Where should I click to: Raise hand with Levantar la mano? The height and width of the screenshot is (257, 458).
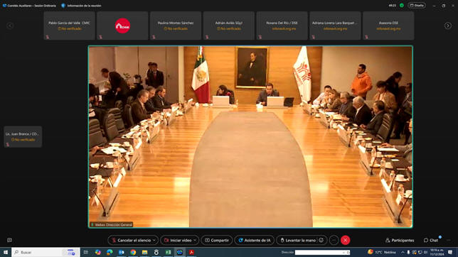[297, 240]
